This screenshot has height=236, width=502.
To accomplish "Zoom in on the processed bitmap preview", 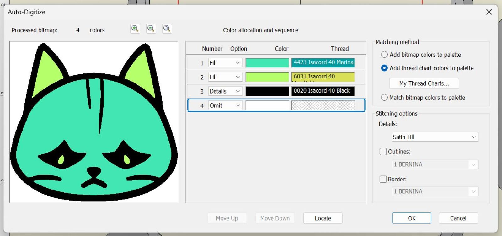I will coord(135,29).
